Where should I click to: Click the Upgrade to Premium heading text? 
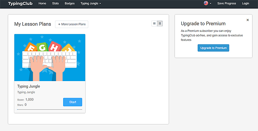[203, 24]
